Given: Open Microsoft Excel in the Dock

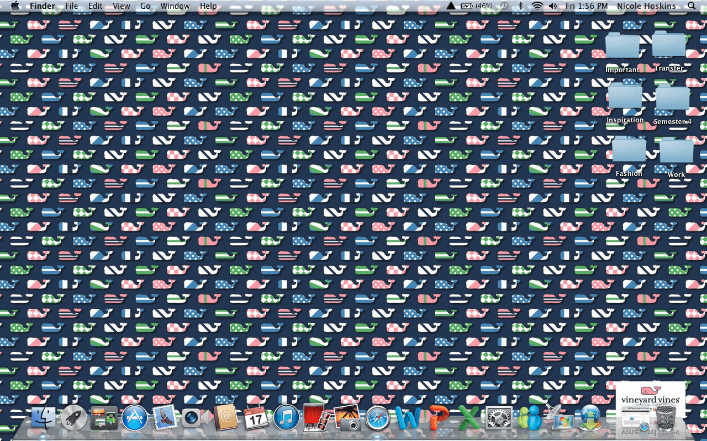Looking at the screenshot, I should 468,418.
